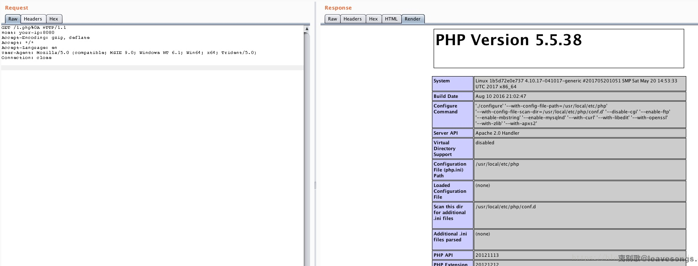Click the Accept-Encoding: gzip, deflate line
Image resolution: width=698 pixels, height=266 pixels.
[46, 38]
